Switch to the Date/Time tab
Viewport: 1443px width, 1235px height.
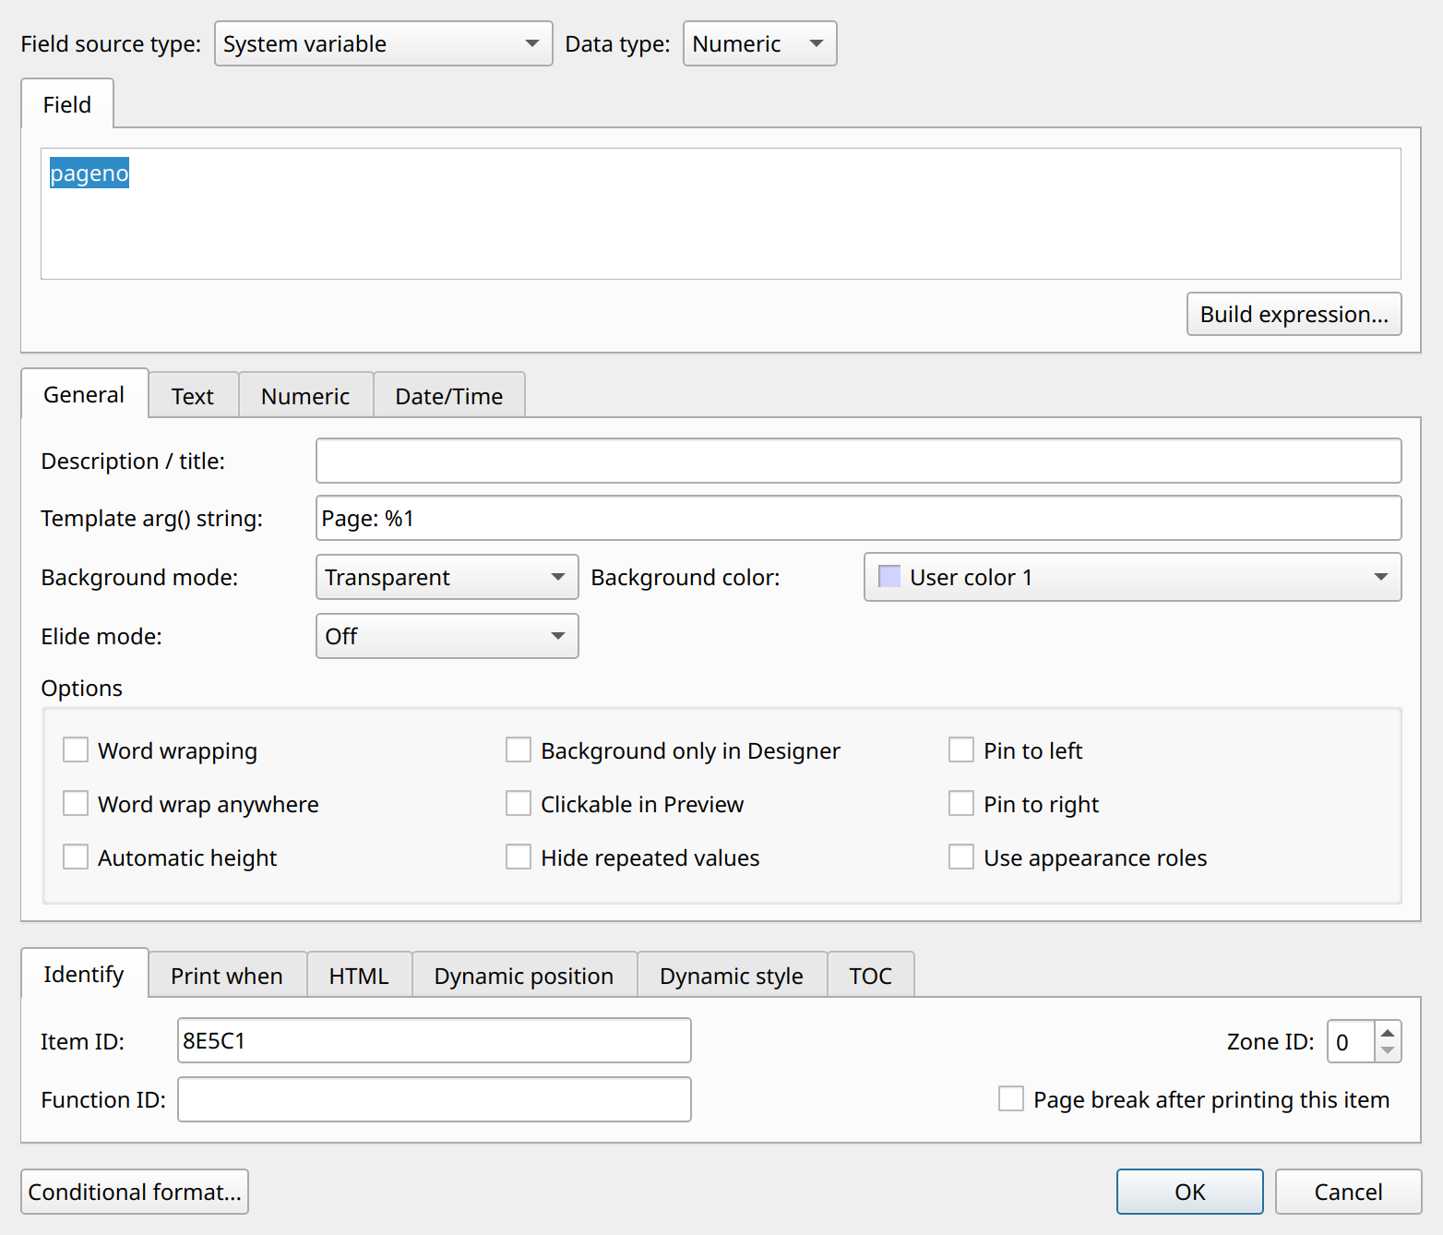(x=449, y=396)
